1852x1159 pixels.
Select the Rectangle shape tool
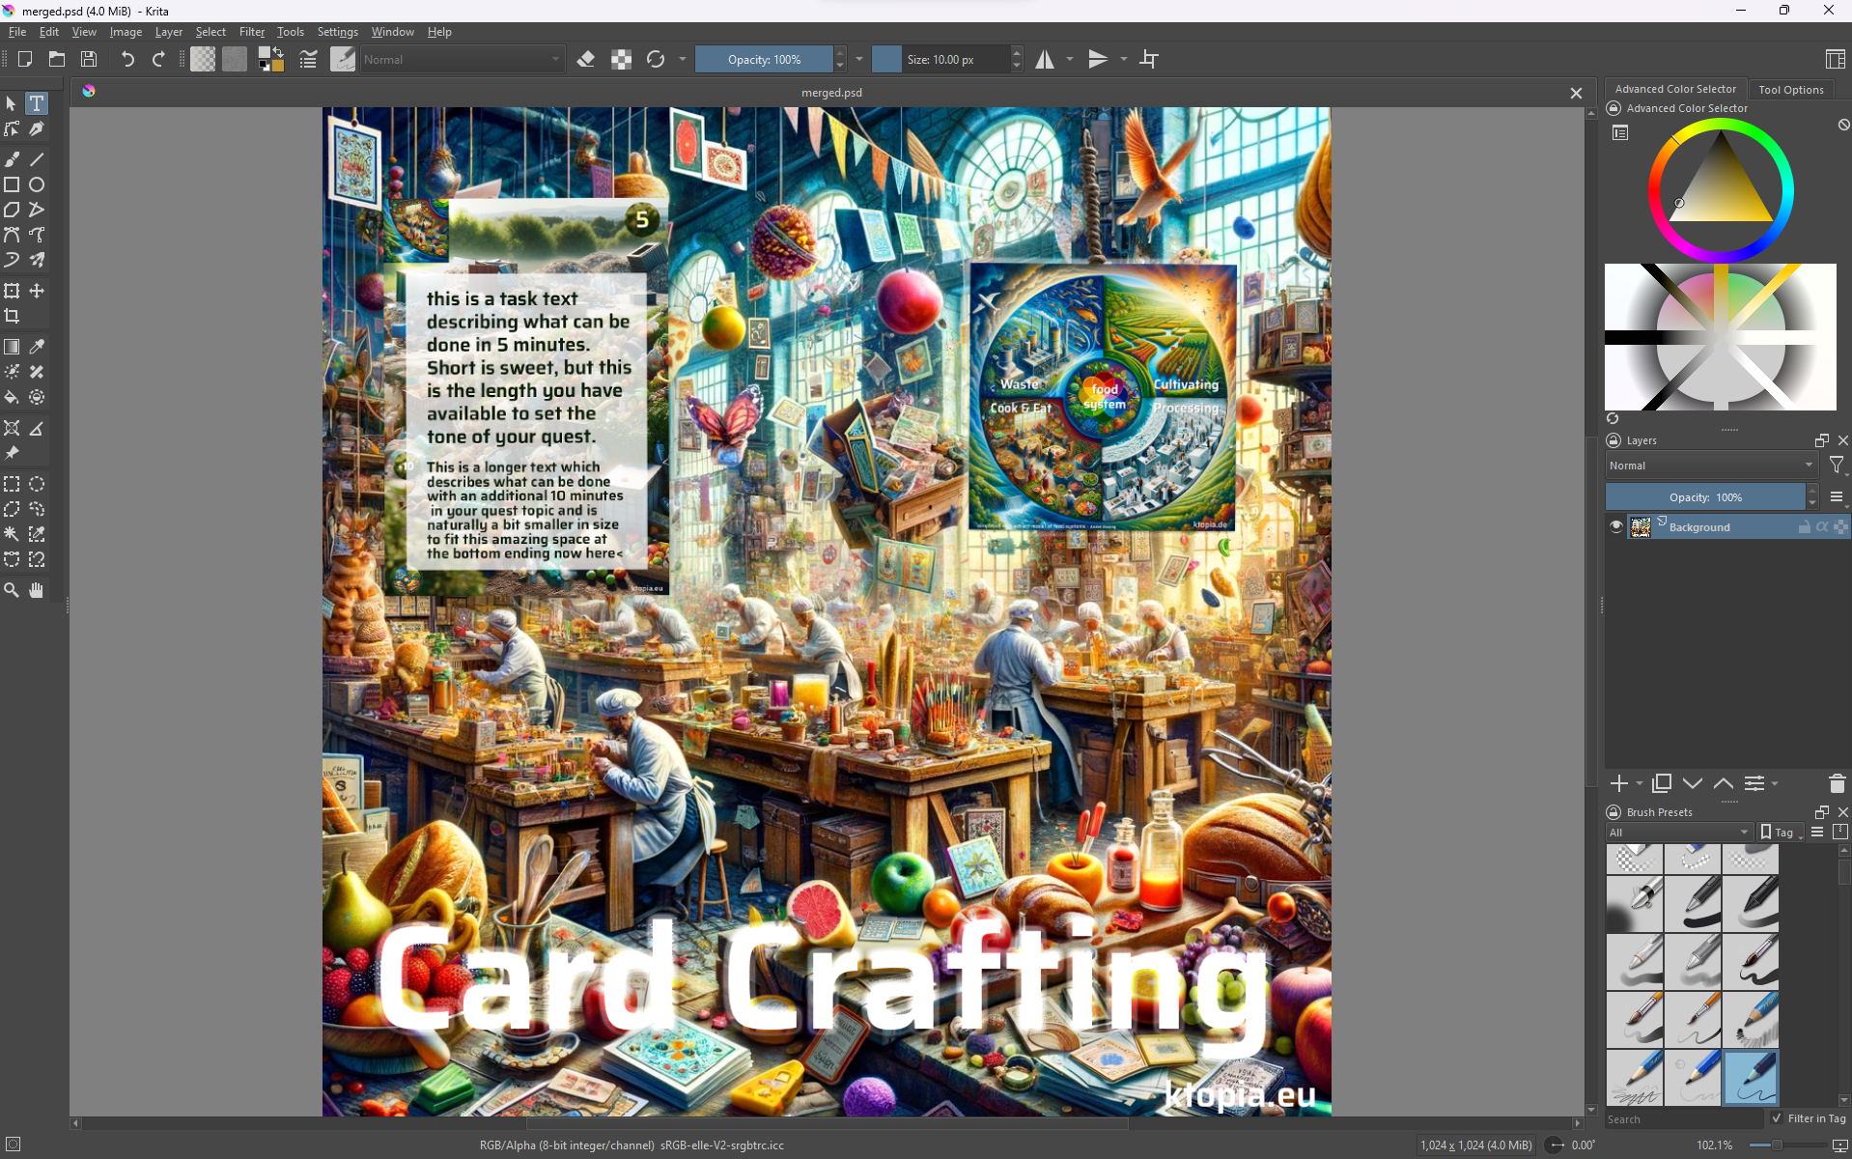click(12, 184)
